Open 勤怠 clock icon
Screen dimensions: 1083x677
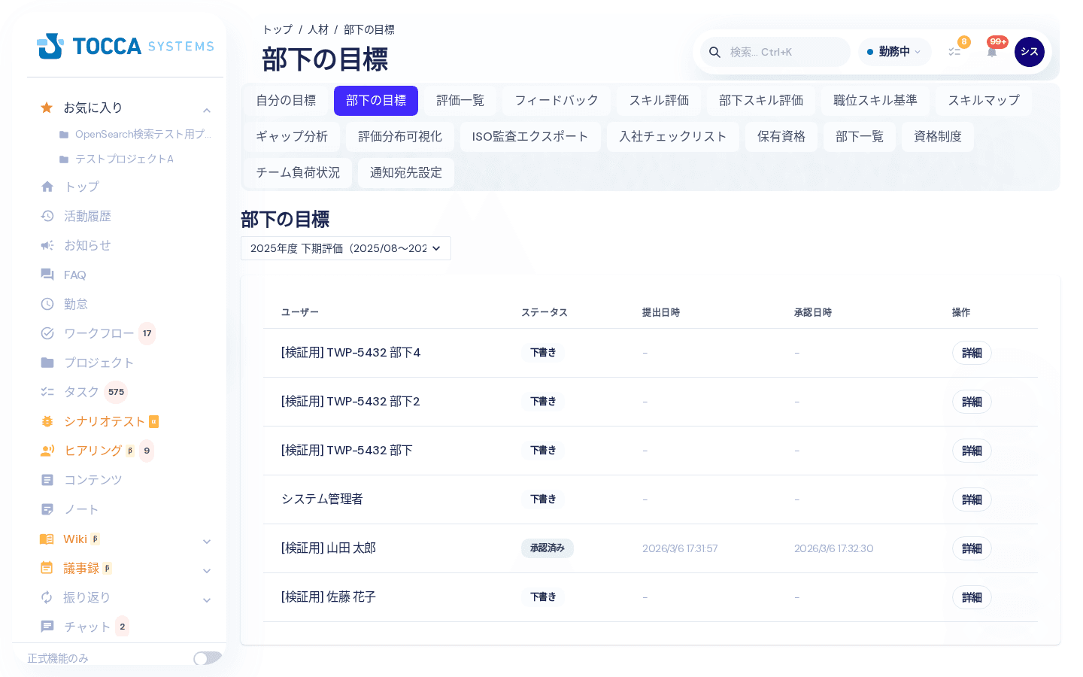pyautogui.click(x=47, y=304)
